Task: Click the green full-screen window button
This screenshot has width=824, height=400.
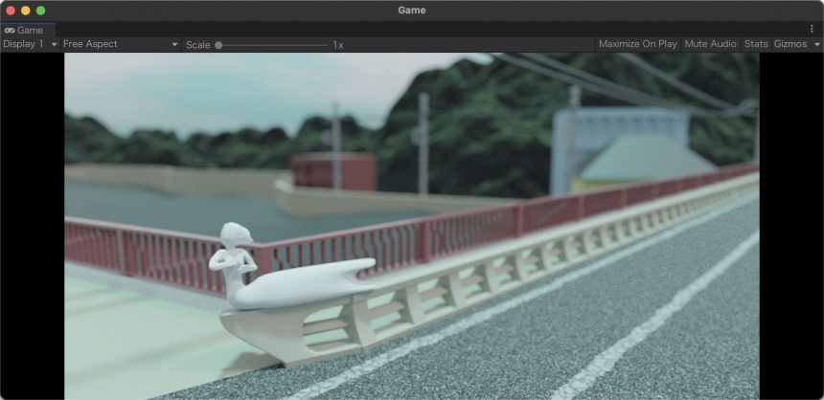Action: (40, 11)
